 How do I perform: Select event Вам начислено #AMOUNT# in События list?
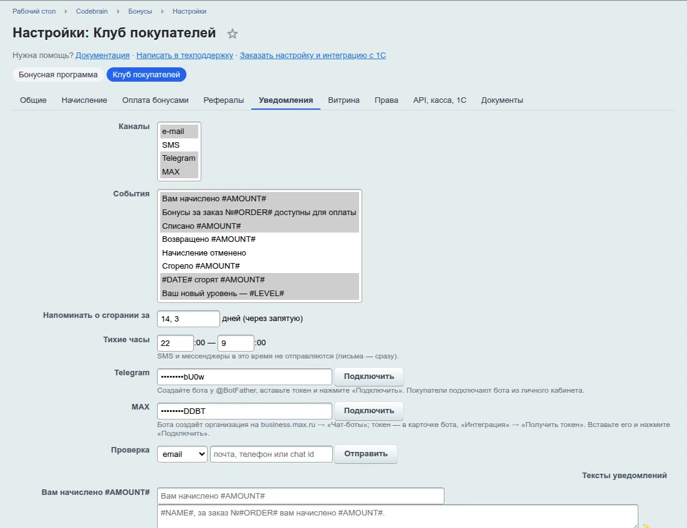(x=259, y=199)
